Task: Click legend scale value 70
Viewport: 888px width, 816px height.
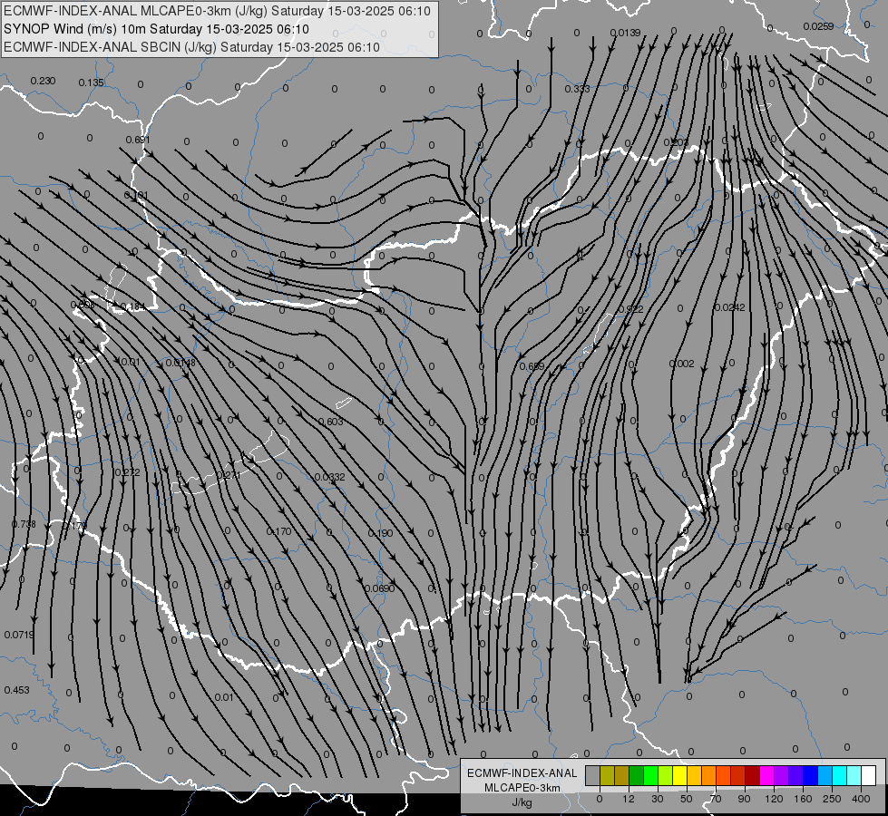Action: [x=716, y=799]
